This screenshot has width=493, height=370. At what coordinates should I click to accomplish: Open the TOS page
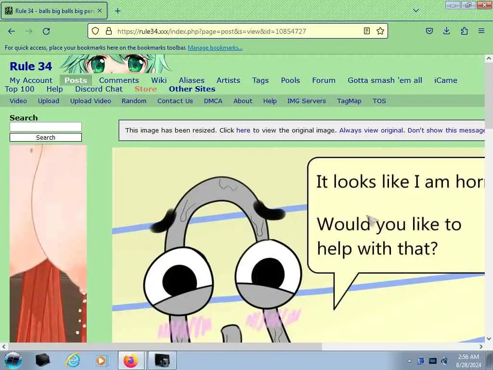click(379, 101)
